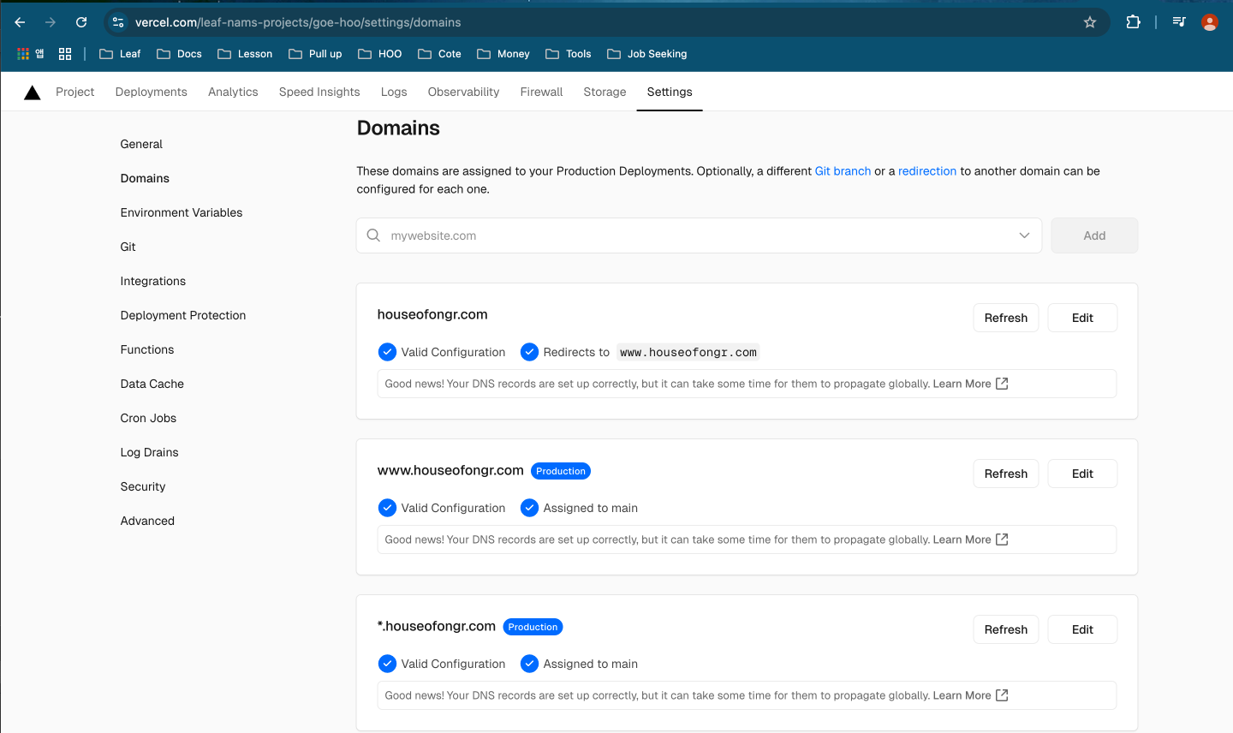The image size is (1233, 733).
Task: Click the browser forward arrow
Action: [x=51, y=22]
